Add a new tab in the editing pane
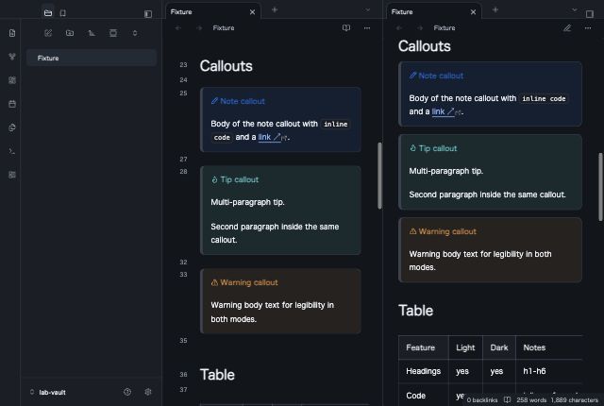604x406 pixels. (x=275, y=9)
